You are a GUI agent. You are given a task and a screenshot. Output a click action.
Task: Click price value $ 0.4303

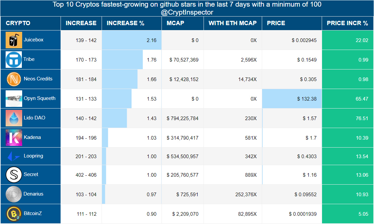click(307, 157)
